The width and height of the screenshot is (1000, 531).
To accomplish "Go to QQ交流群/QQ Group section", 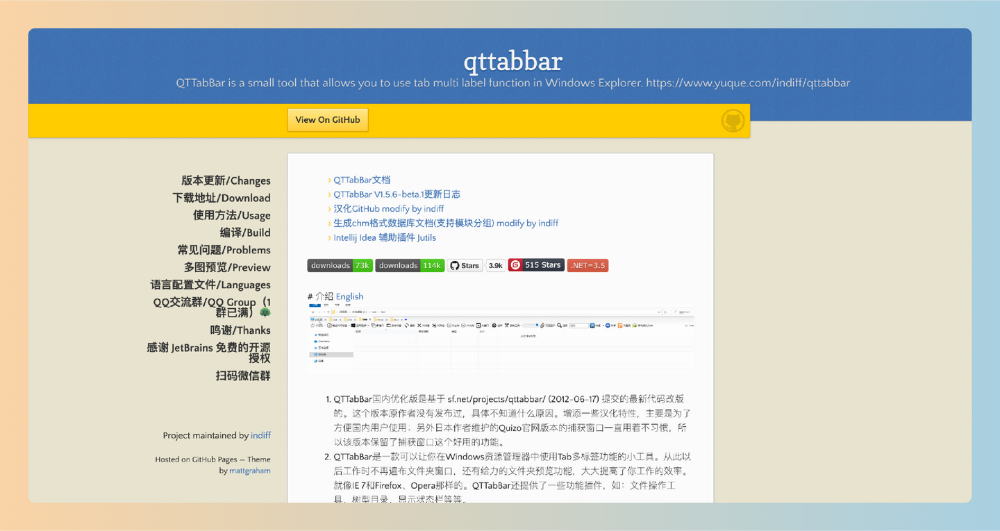I will coord(212,307).
